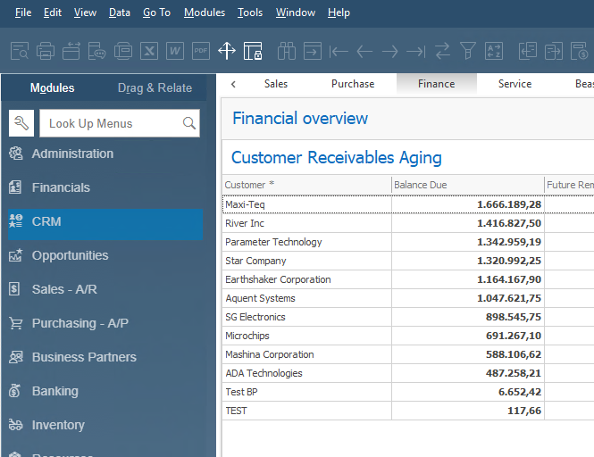The width and height of the screenshot is (594, 457).
Task: Select the Earthshaker Corporation customer cell
Action: [307, 279]
